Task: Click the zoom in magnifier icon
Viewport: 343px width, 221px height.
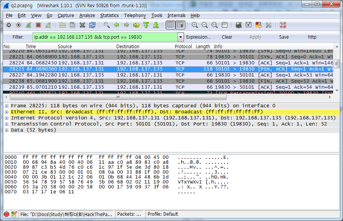Action: 195,25
